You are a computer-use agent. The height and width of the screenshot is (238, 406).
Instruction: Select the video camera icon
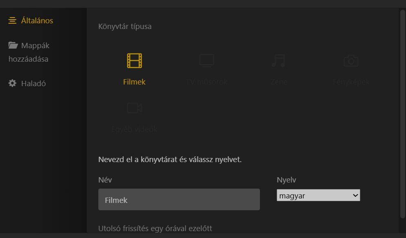click(134, 108)
